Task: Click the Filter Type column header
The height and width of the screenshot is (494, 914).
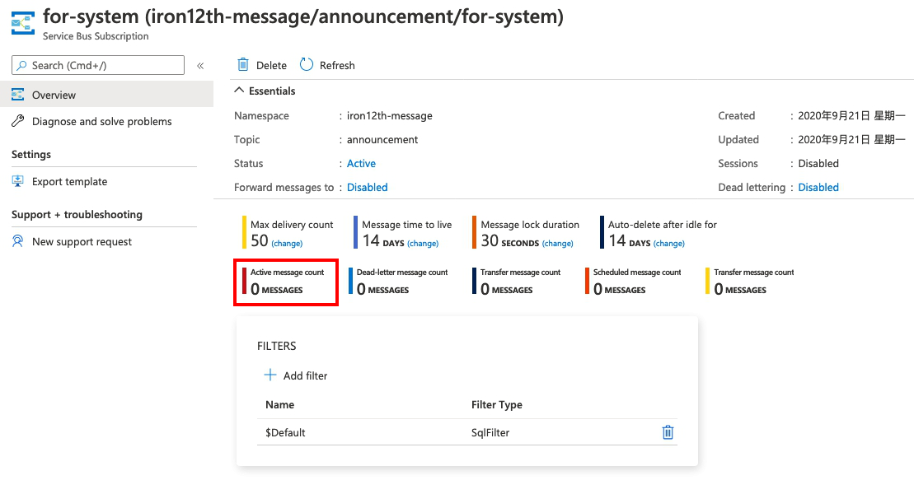Action: [497, 405]
